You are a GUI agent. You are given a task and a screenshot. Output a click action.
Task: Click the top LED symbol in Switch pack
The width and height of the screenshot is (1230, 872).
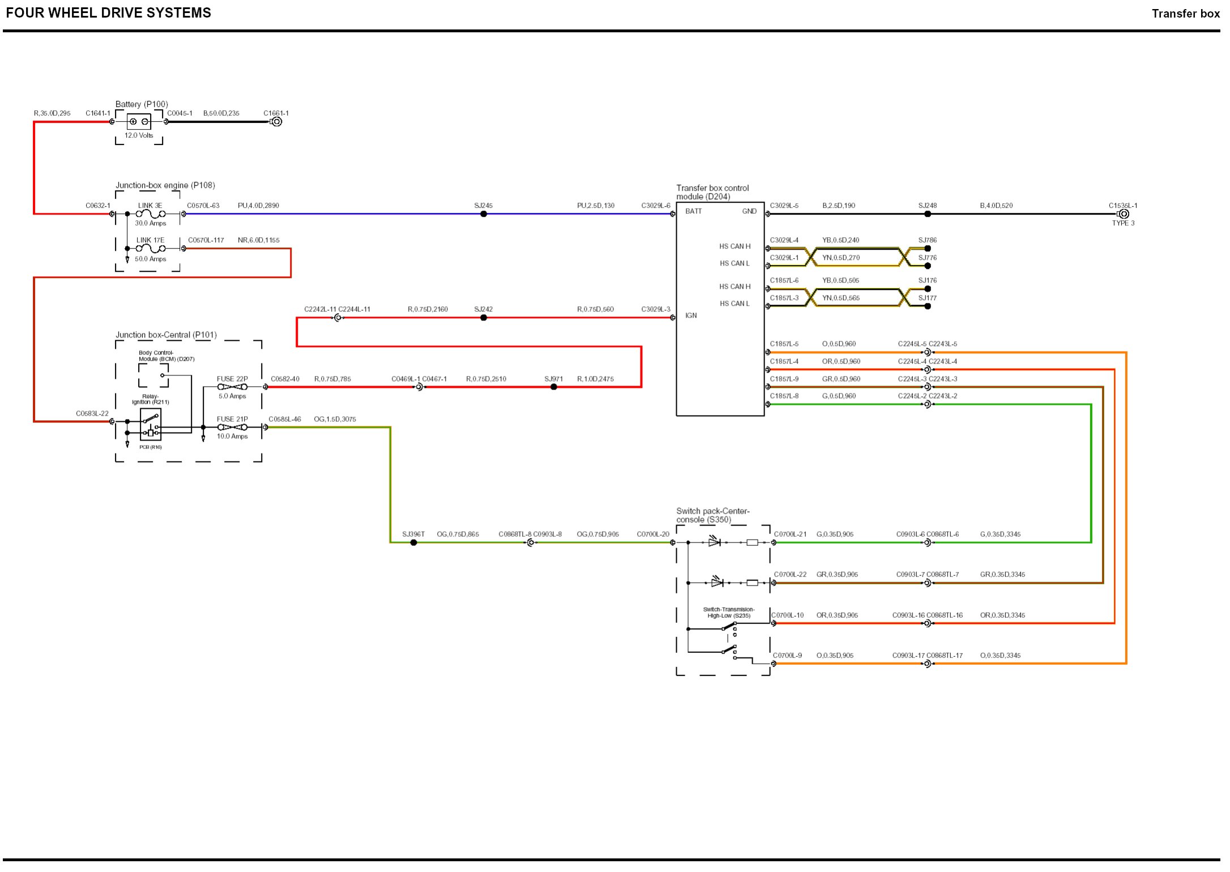(x=715, y=542)
